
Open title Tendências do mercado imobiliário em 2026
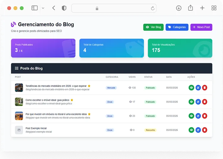pyautogui.click(x=56, y=86)
